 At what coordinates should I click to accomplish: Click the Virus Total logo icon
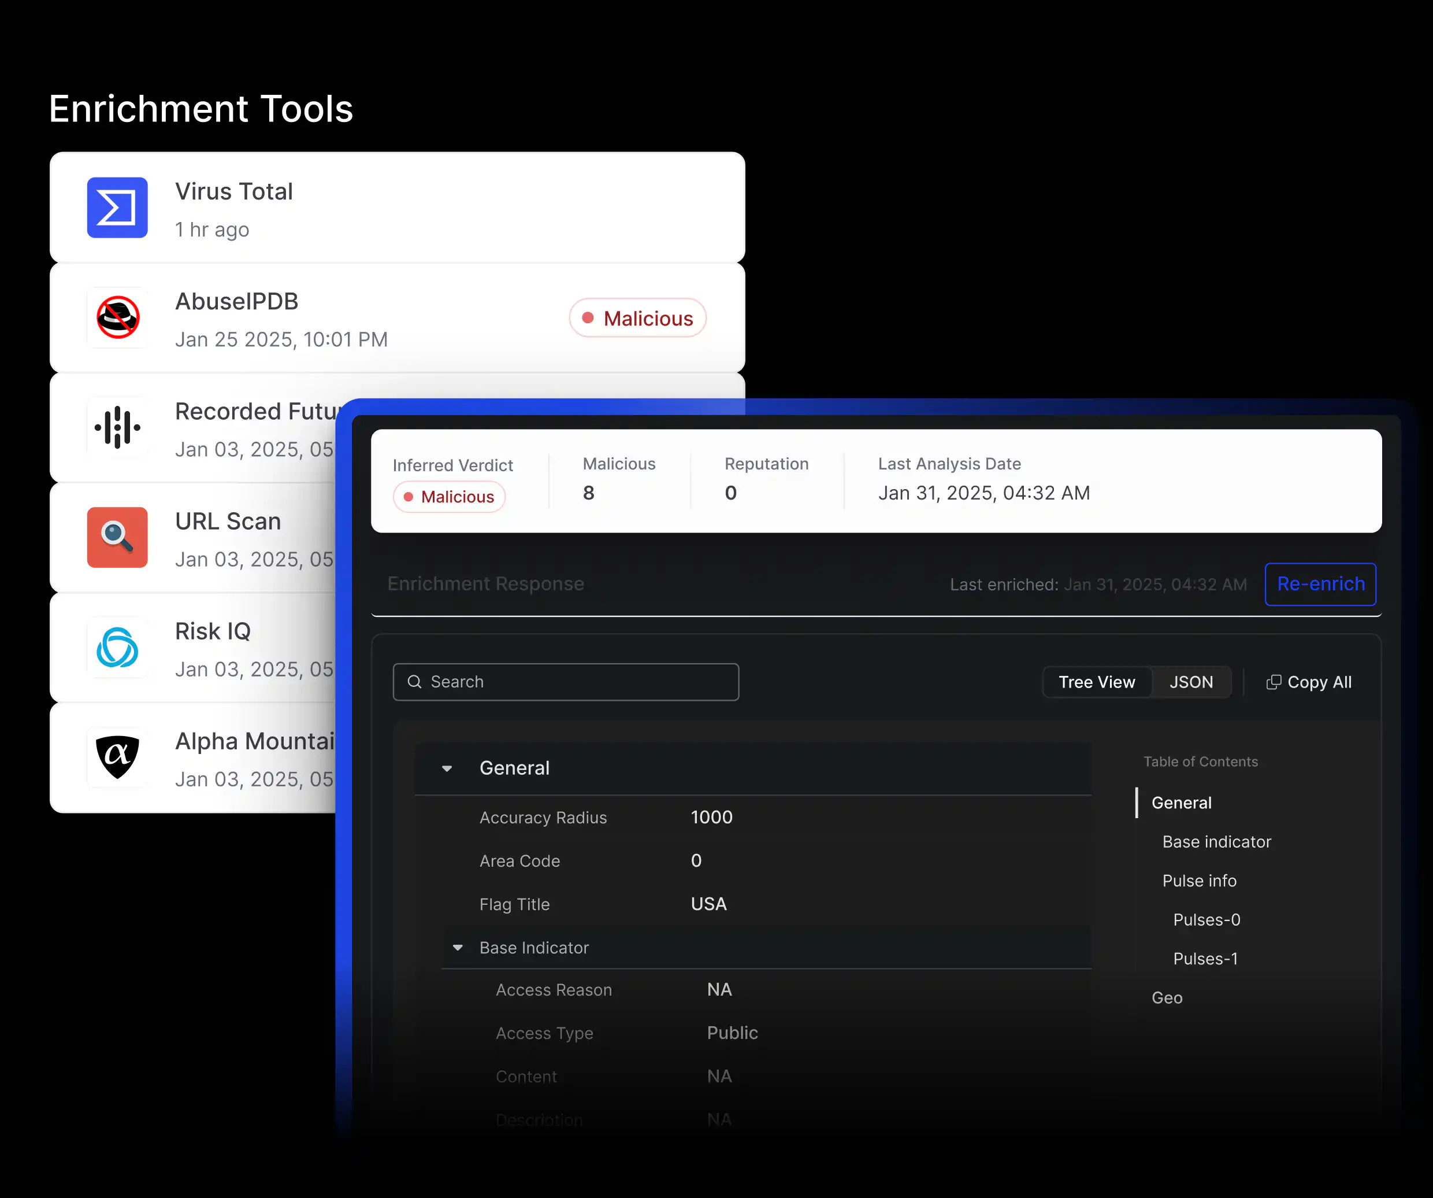point(117,208)
